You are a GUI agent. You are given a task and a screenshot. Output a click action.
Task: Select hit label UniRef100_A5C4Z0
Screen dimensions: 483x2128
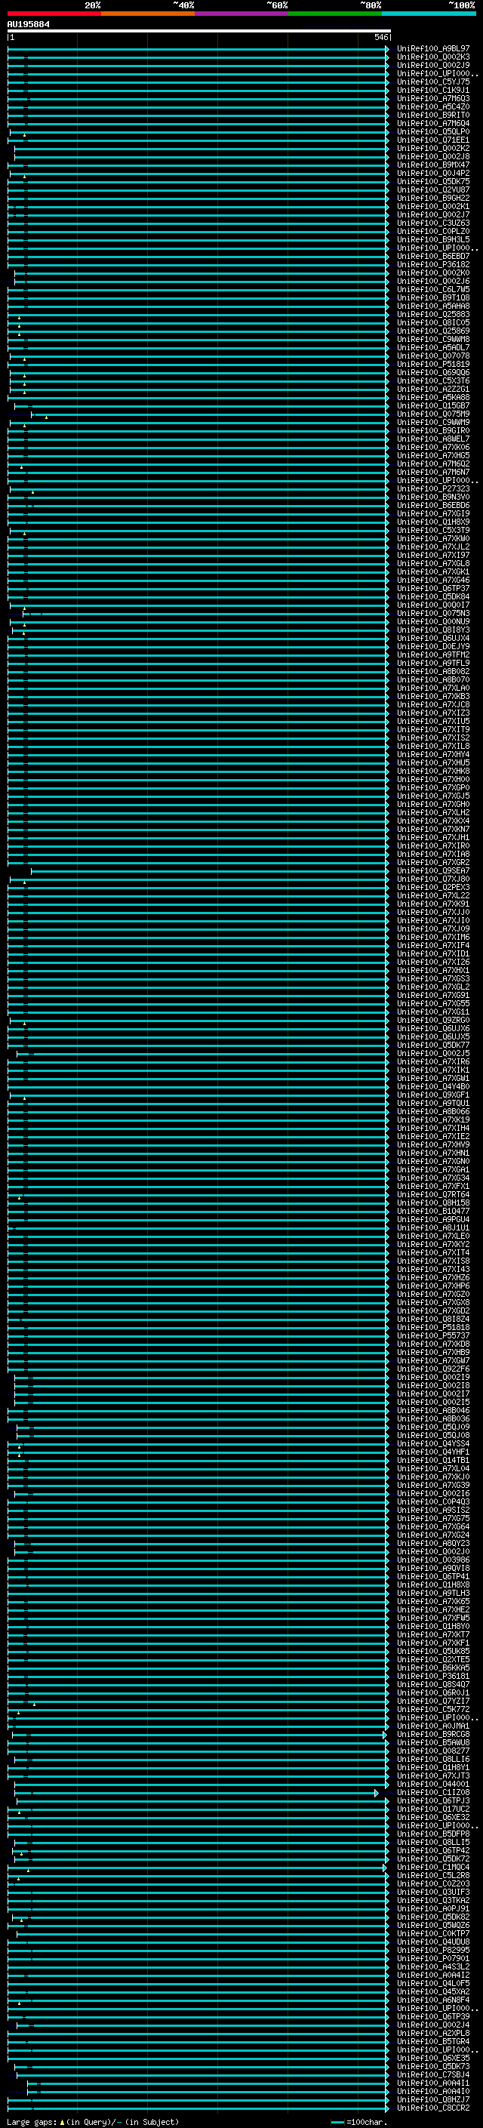pos(432,106)
